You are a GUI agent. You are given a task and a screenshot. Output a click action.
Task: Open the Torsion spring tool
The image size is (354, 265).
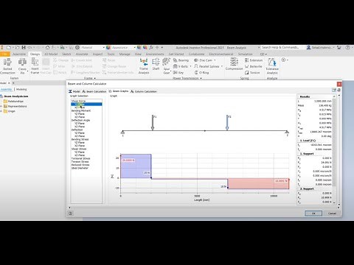pos(252,73)
